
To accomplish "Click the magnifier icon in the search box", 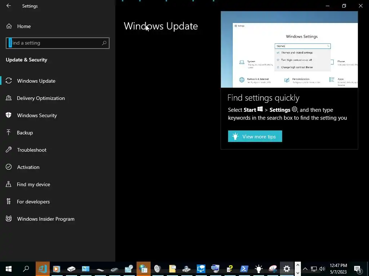I will click(x=104, y=43).
